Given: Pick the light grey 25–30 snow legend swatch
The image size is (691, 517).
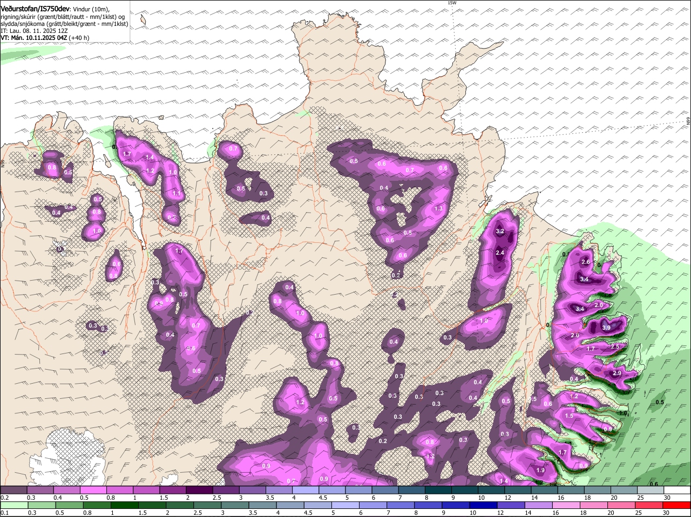Looking at the screenshot, I should (652, 489).
